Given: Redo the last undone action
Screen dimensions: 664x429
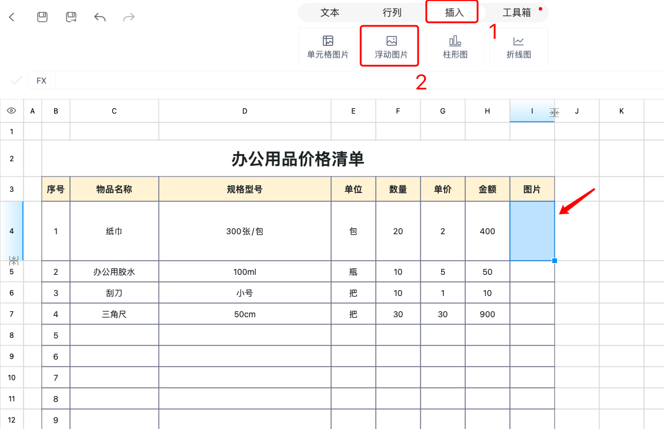Looking at the screenshot, I should (129, 17).
